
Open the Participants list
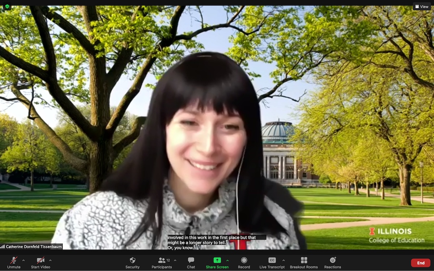pyautogui.click(x=162, y=262)
